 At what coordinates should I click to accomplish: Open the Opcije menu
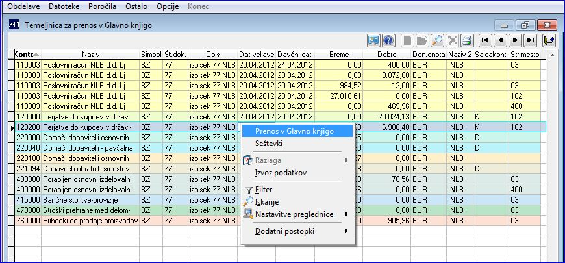[168, 6]
